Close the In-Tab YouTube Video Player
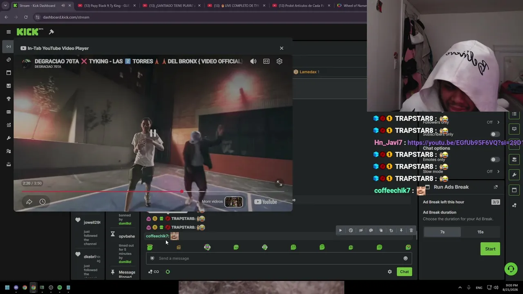Screen dimensions: 523x294 pos(282,48)
